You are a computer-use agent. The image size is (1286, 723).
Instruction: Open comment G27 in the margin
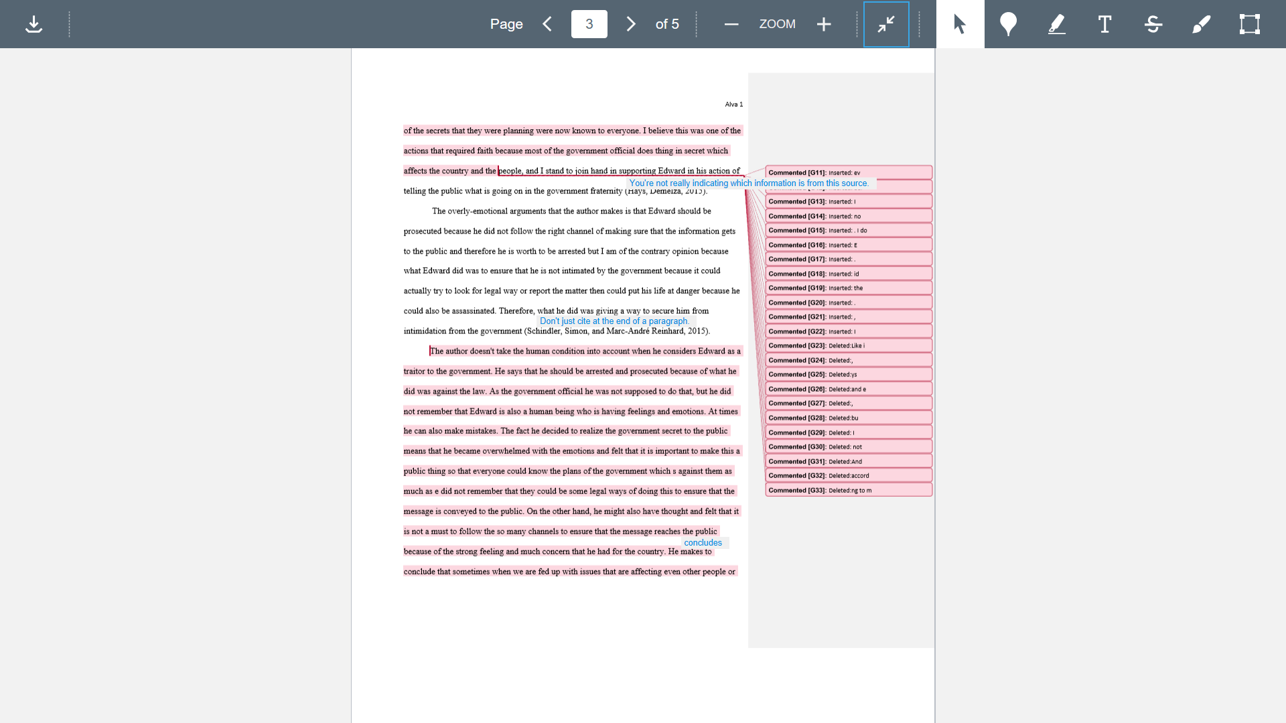849,403
